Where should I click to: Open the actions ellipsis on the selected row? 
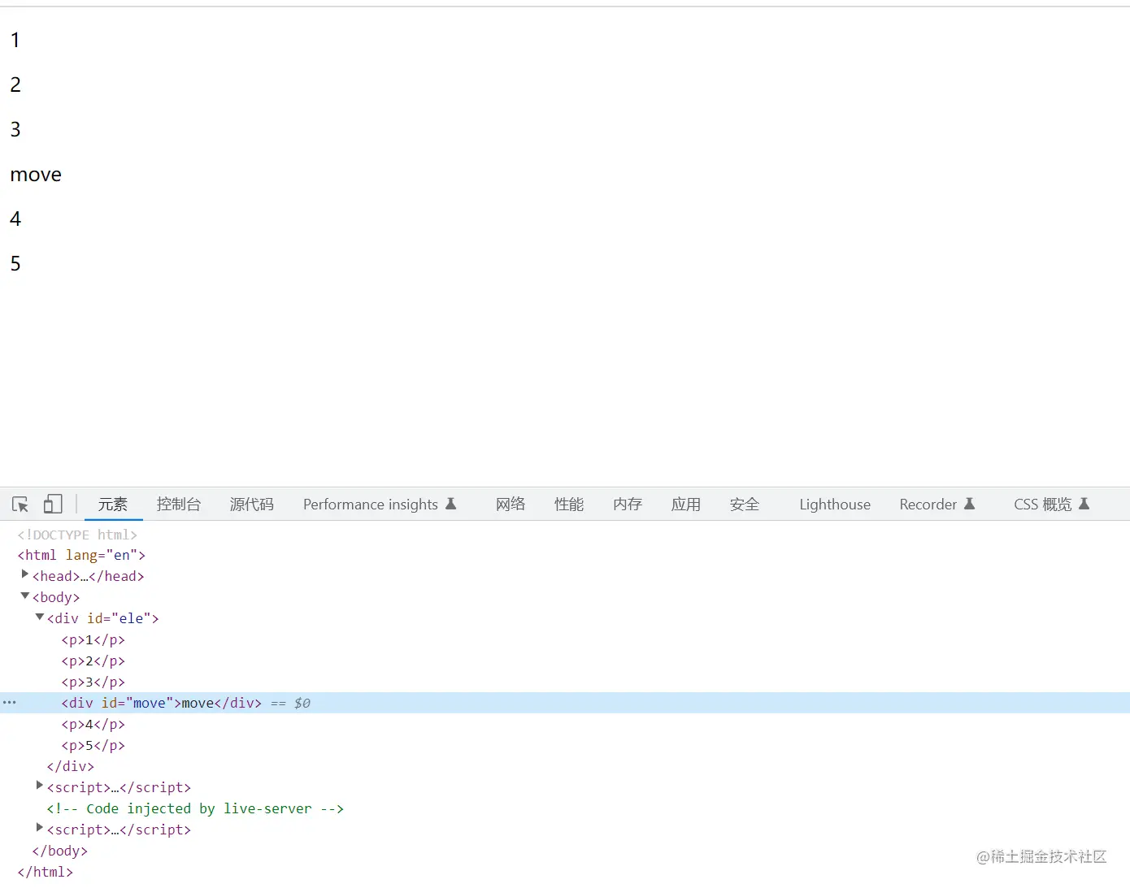[x=10, y=702]
